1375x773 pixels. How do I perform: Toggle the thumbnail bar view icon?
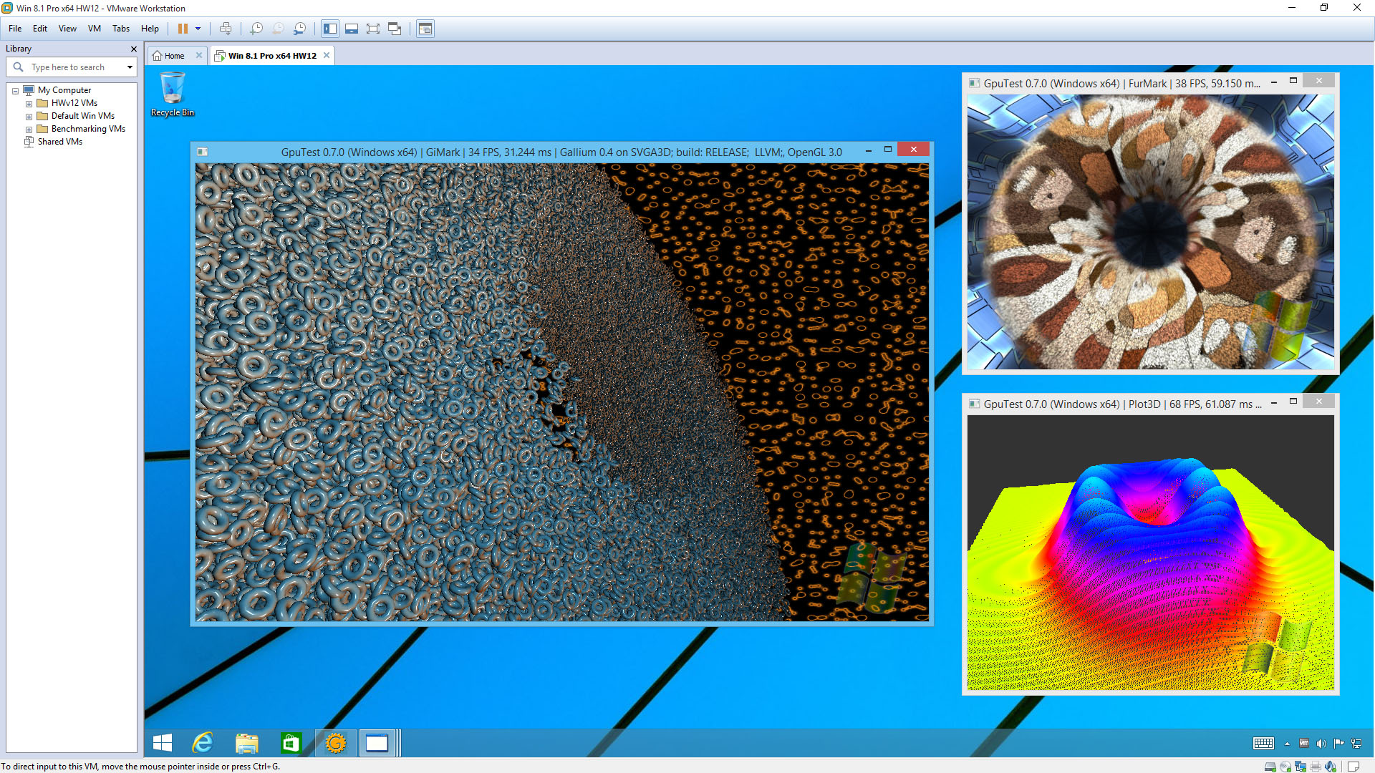352,29
